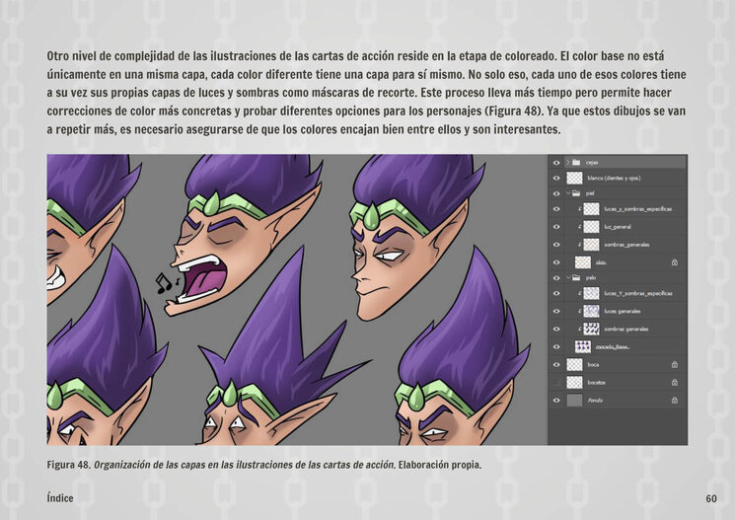
Task: Collapse the piel layer group
Action: [x=566, y=193]
